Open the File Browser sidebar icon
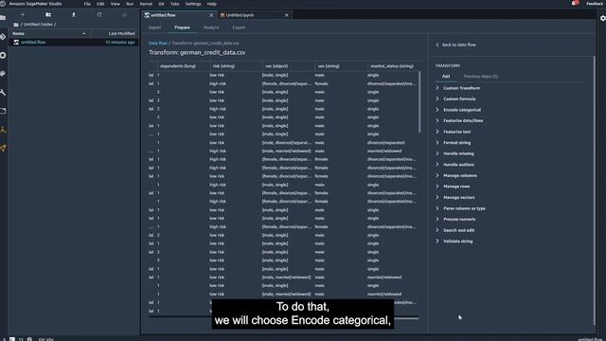This screenshot has height=341, width=606. coord(3,18)
